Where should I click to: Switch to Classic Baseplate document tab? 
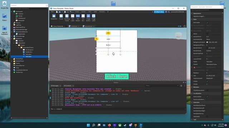coord(58,26)
